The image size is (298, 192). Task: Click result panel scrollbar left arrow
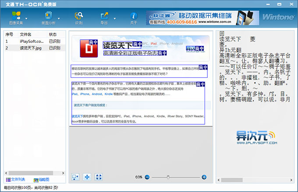coord(219,180)
